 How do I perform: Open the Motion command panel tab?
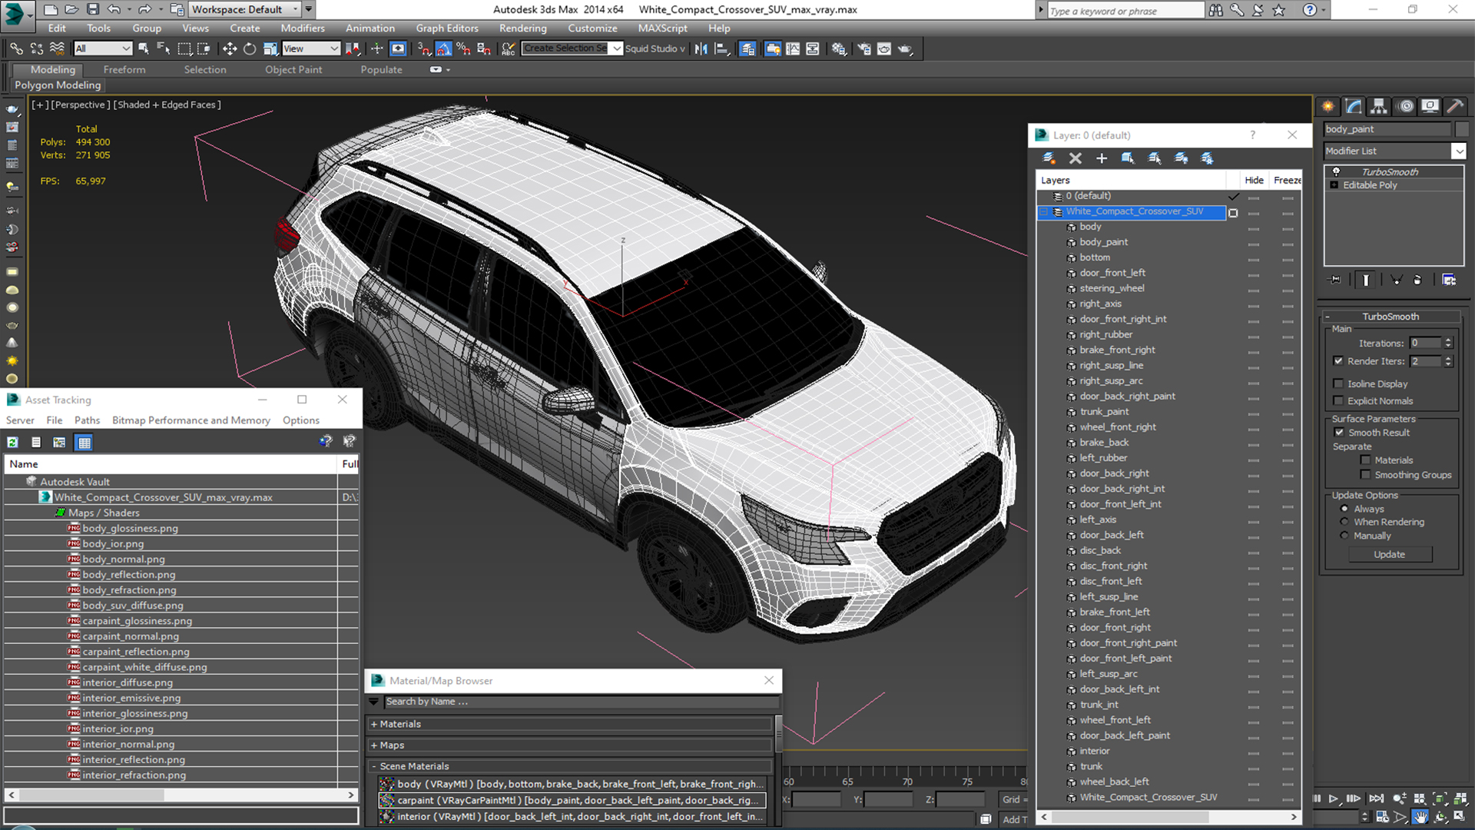(x=1406, y=106)
